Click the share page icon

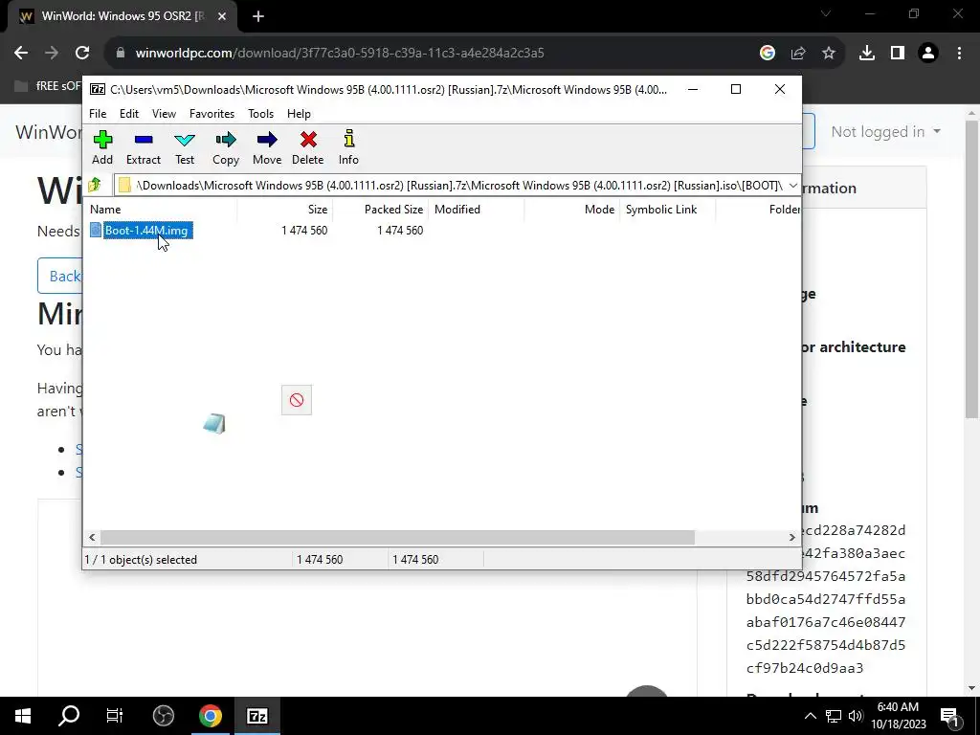[x=798, y=54]
